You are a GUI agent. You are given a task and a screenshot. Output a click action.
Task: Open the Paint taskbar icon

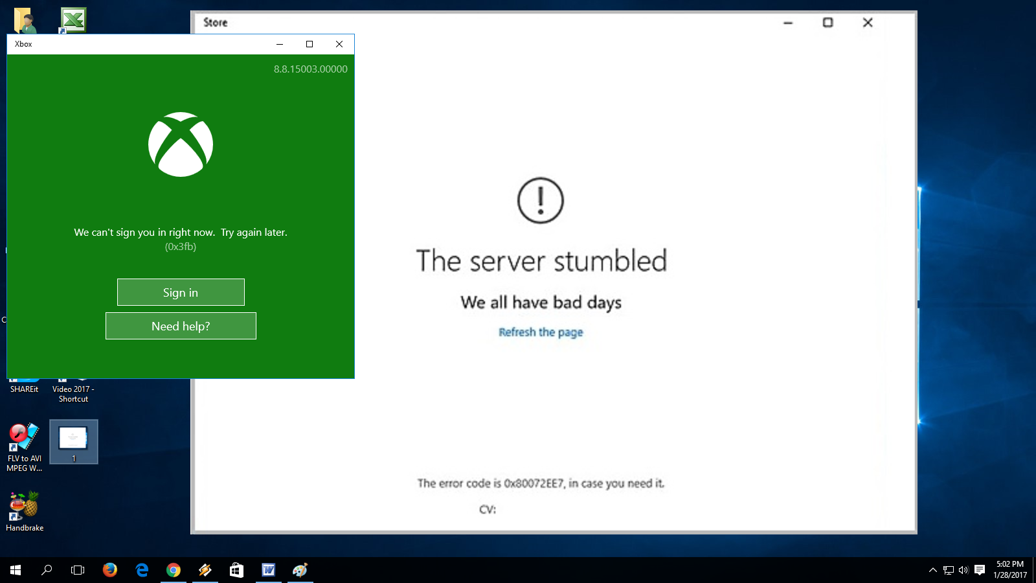tap(300, 570)
